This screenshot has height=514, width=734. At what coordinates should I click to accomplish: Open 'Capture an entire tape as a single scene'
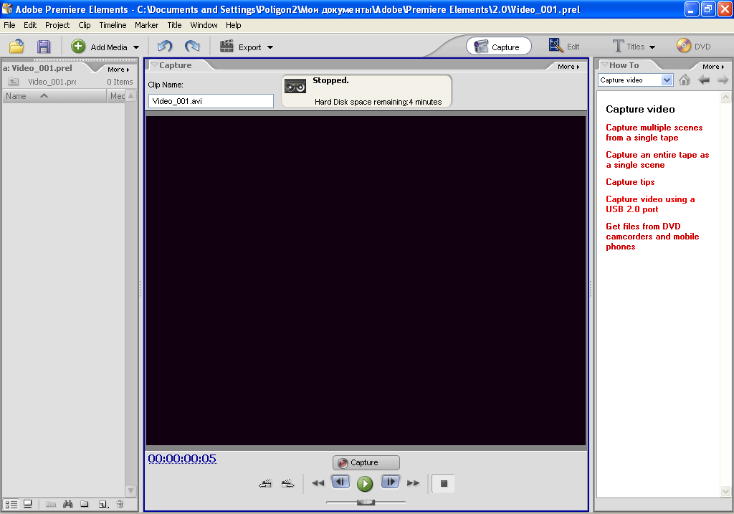pos(657,160)
